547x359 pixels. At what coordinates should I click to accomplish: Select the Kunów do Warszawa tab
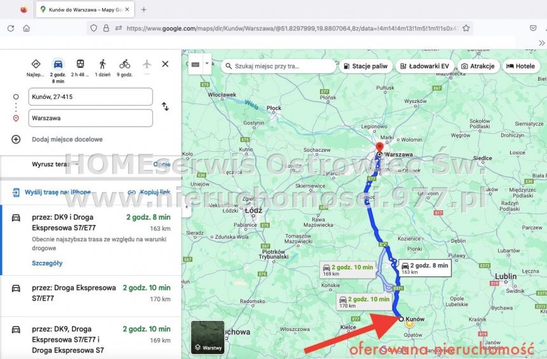tap(85, 10)
